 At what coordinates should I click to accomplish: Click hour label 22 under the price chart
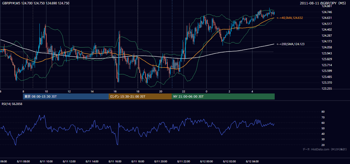coord(183,91)
